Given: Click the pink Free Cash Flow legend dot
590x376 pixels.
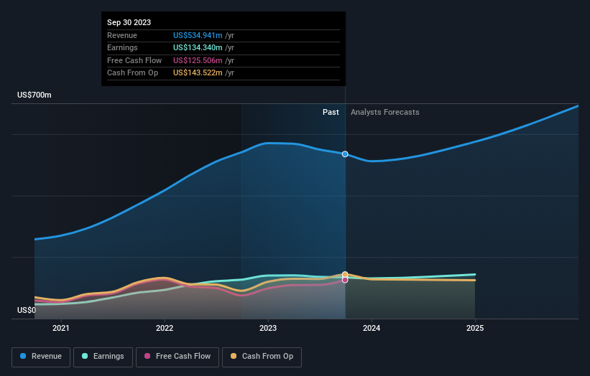Looking at the screenshot, I should point(147,356).
